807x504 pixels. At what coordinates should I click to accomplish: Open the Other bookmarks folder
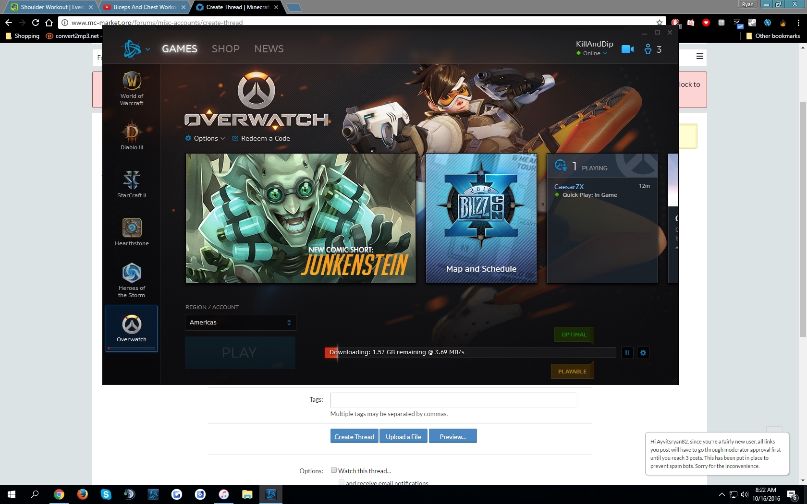coord(773,36)
